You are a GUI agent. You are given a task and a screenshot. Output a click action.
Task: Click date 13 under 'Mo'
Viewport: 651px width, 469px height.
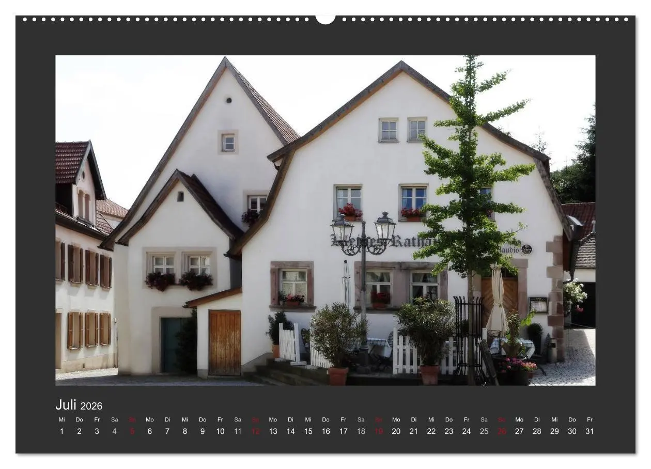pyautogui.click(x=273, y=431)
